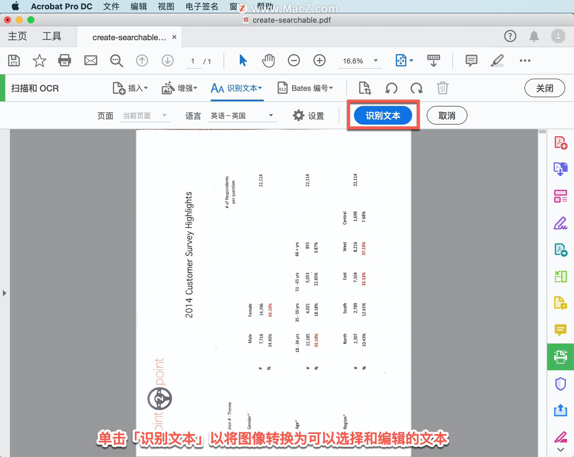Viewport: 574px width, 457px height.
Task: Click the zoom in plus icon
Action: point(319,61)
